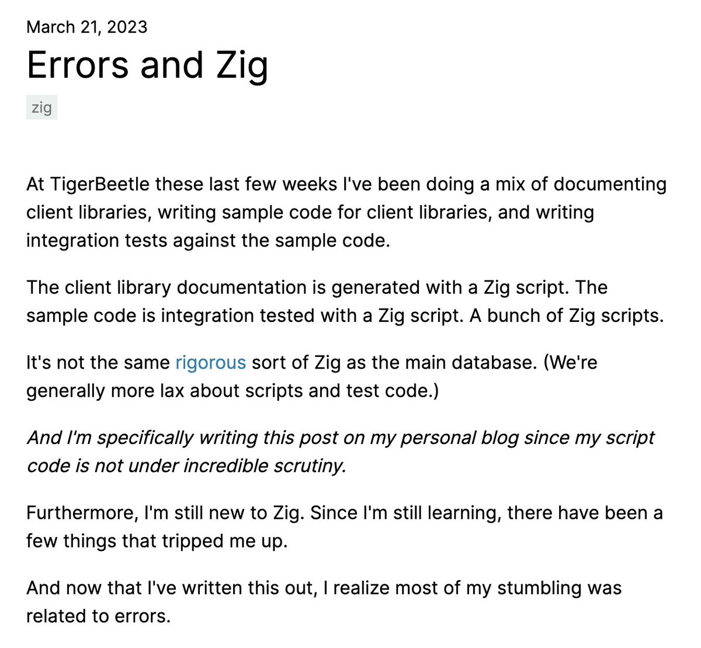Open the "rigorous" hyperlink
The height and width of the screenshot is (648, 701).
click(210, 362)
